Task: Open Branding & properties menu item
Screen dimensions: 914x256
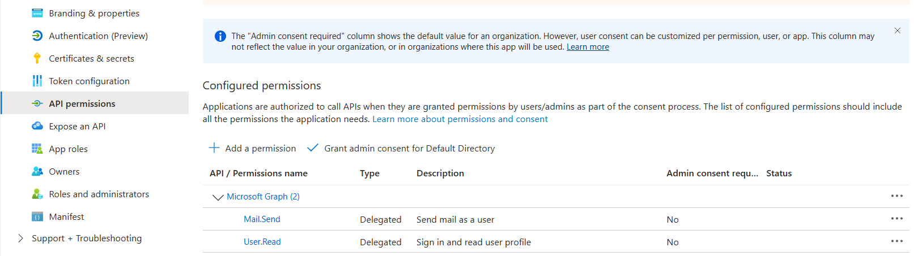Action: tap(95, 13)
